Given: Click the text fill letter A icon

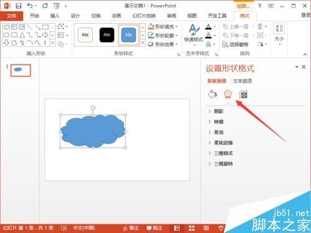Looking at the screenshot, I should tap(208, 27).
